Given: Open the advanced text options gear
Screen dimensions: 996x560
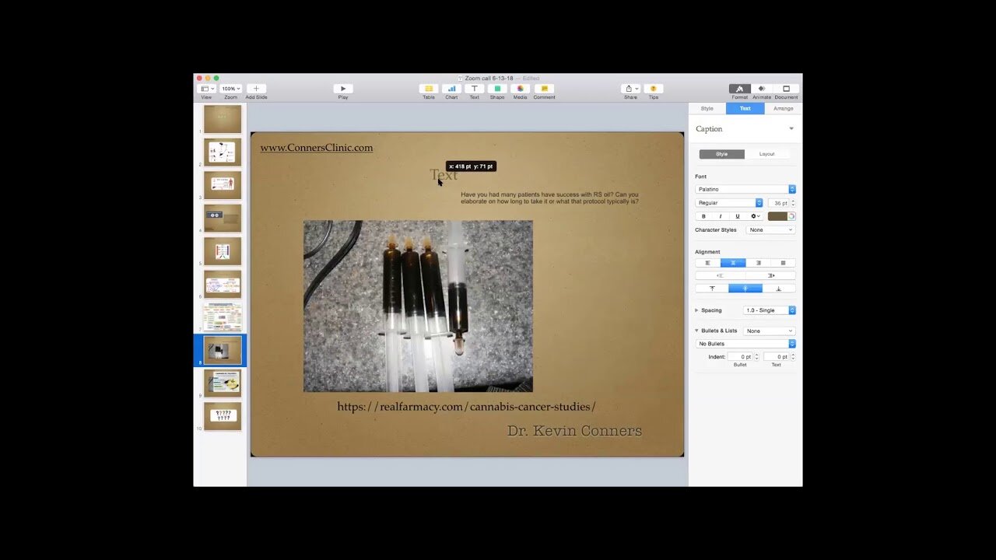Looking at the screenshot, I should [755, 216].
